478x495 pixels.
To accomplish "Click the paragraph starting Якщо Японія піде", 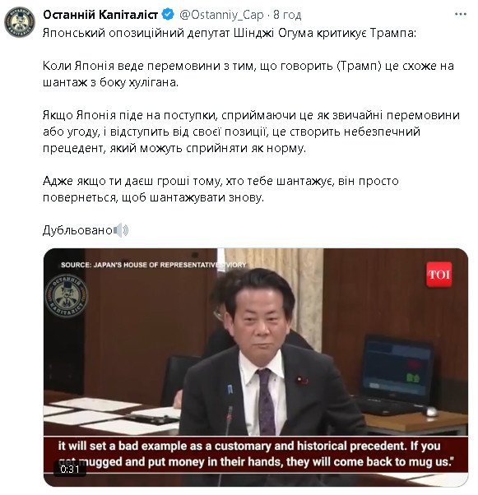I will click(251, 132).
